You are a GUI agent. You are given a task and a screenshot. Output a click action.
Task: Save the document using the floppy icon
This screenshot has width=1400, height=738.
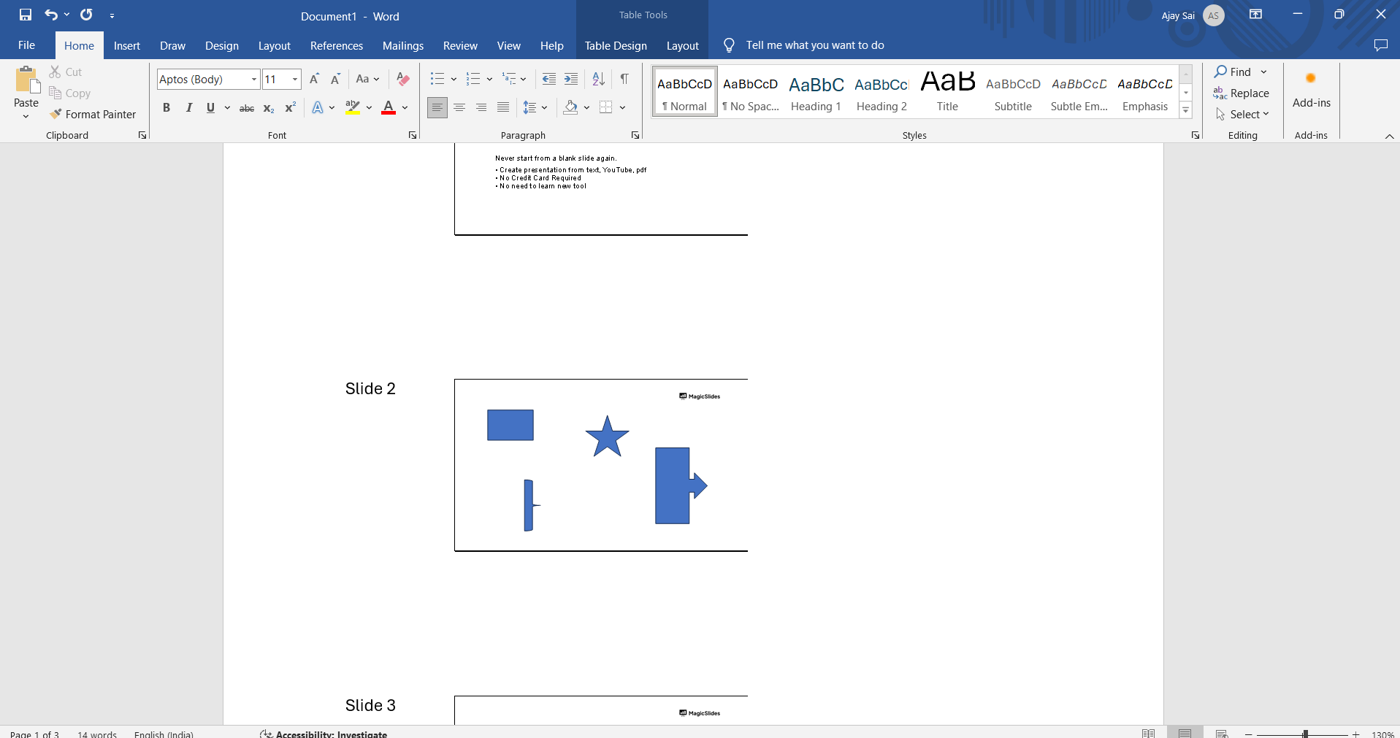click(26, 15)
